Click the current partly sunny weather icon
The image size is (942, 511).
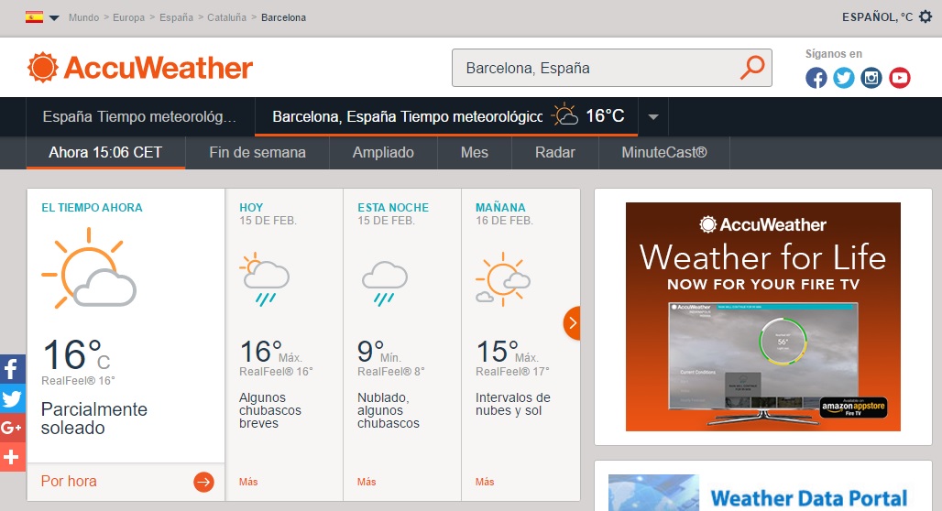[89, 267]
